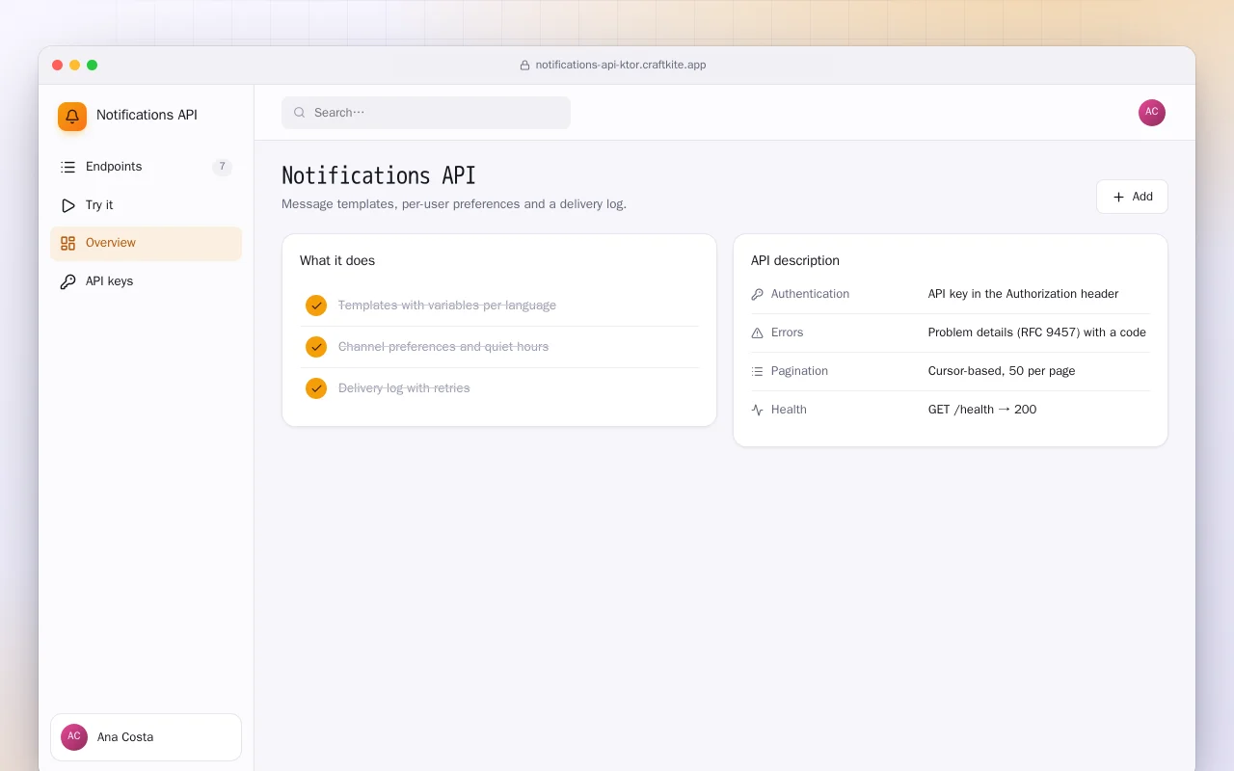This screenshot has width=1234, height=771.
Task: Click the Ana Costa name text
Action: pos(125,737)
